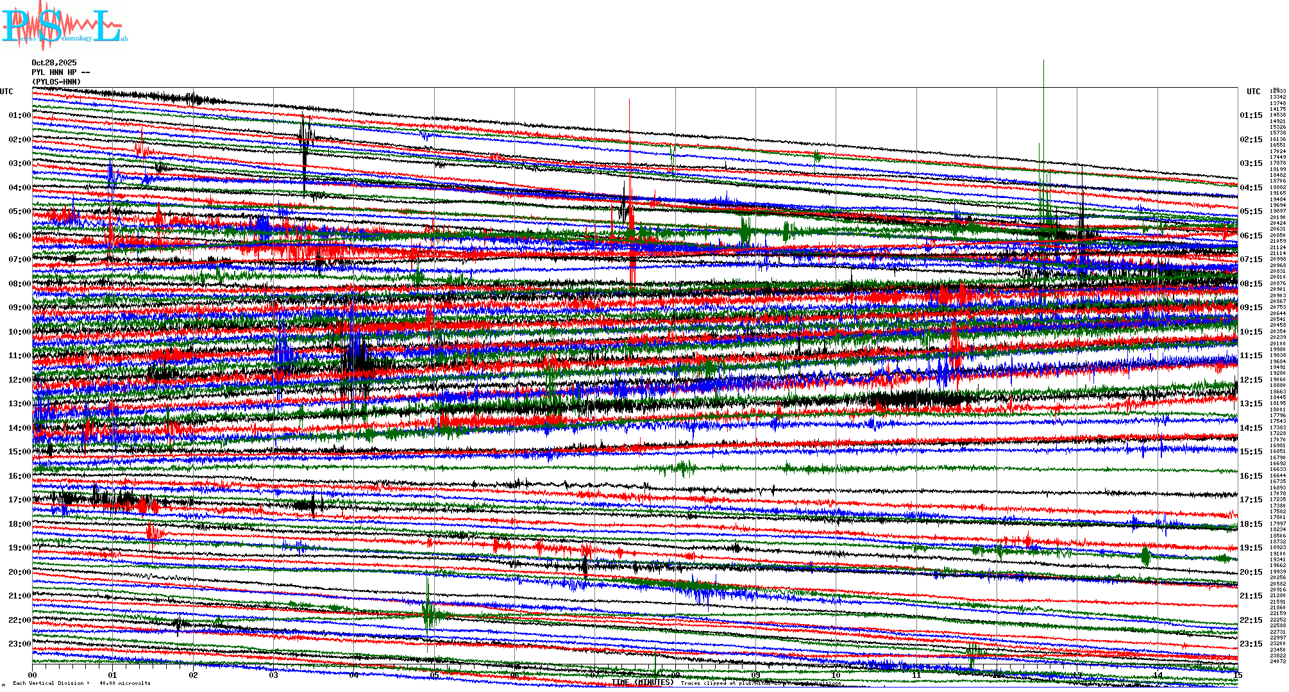This screenshot has width=1289, height=692.
Task: Select the 23:00 hour label on left
Action: [19, 644]
